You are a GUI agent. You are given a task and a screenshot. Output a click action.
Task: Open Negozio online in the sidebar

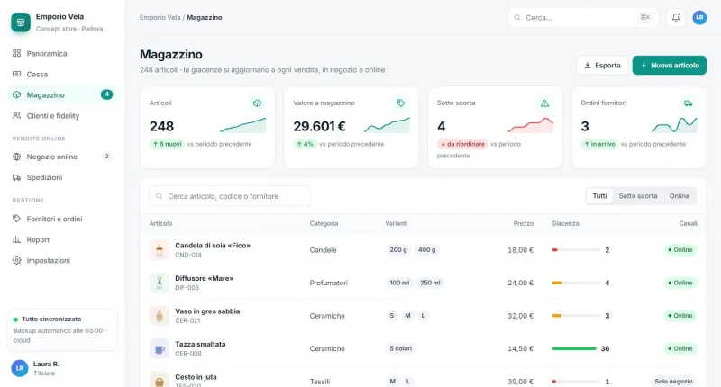click(62, 157)
